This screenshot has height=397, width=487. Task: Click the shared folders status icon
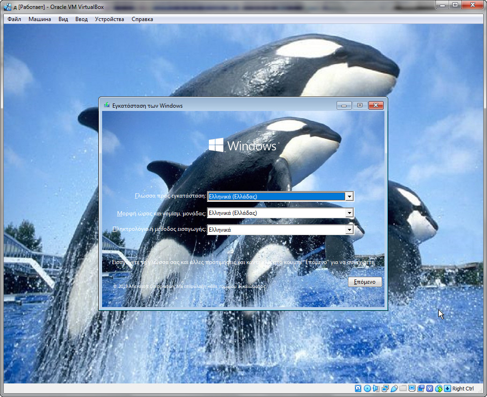click(x=403, y=389)
